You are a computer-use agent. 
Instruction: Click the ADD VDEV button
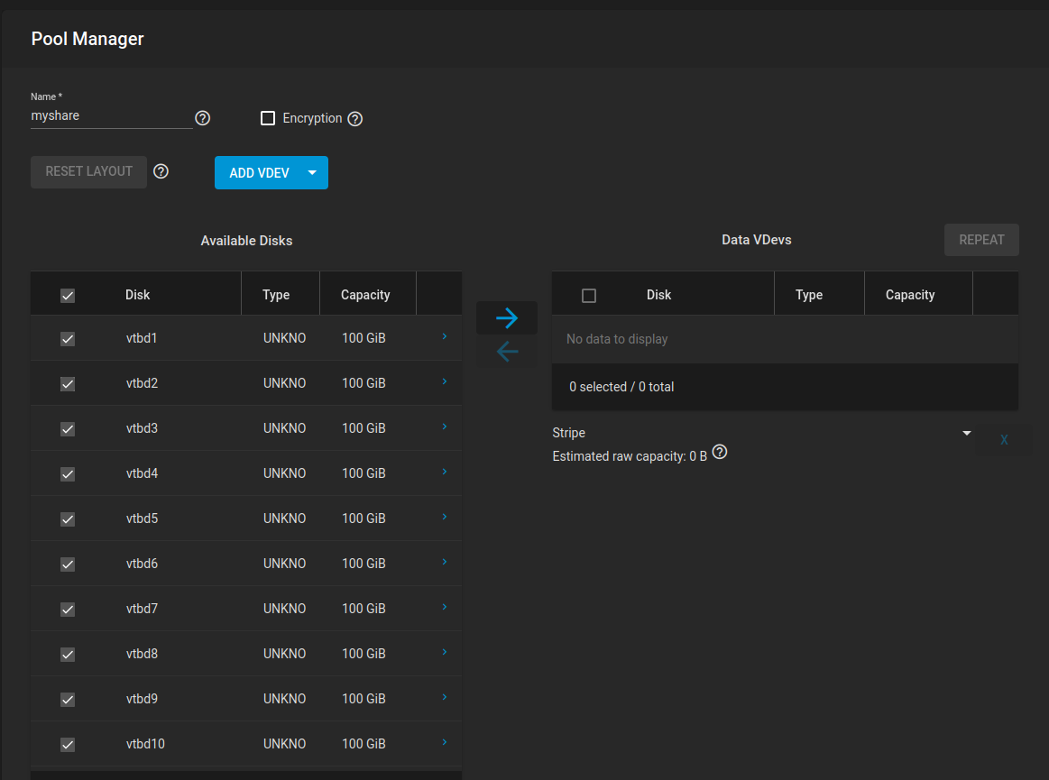[x=259, y=173]
